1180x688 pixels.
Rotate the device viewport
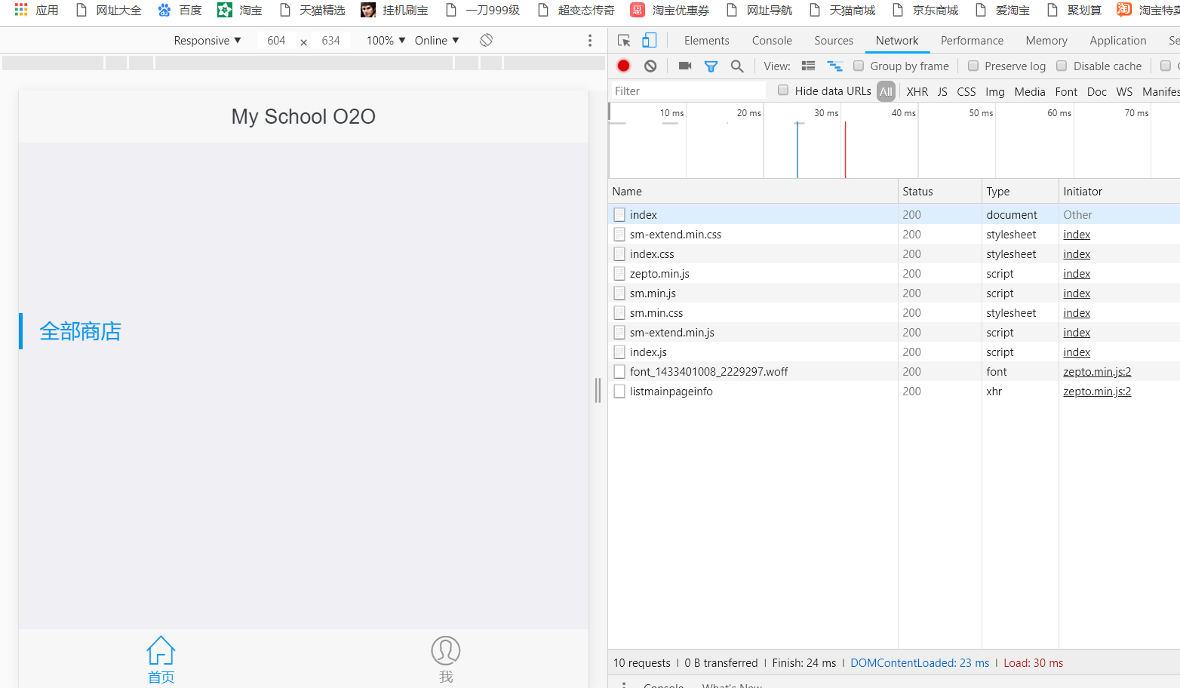[x=487, y=40]
